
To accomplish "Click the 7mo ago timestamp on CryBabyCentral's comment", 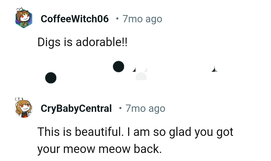I will pyautogui.click(x=145, y=108).
